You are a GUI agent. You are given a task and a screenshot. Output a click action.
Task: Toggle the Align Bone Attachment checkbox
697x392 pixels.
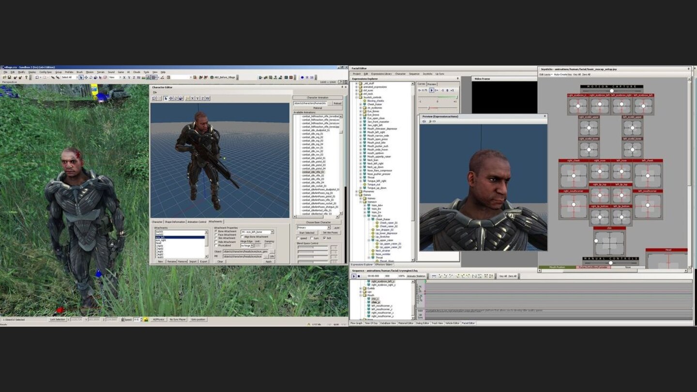[x=242, y=237]
